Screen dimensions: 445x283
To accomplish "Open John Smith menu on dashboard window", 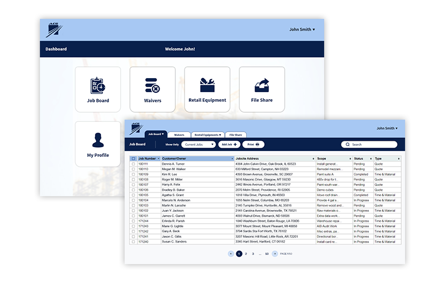I will (x=302, y=30).
